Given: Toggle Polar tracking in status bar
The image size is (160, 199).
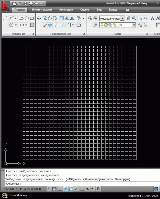Looking at the screenshot, I should tap(65, 189).
